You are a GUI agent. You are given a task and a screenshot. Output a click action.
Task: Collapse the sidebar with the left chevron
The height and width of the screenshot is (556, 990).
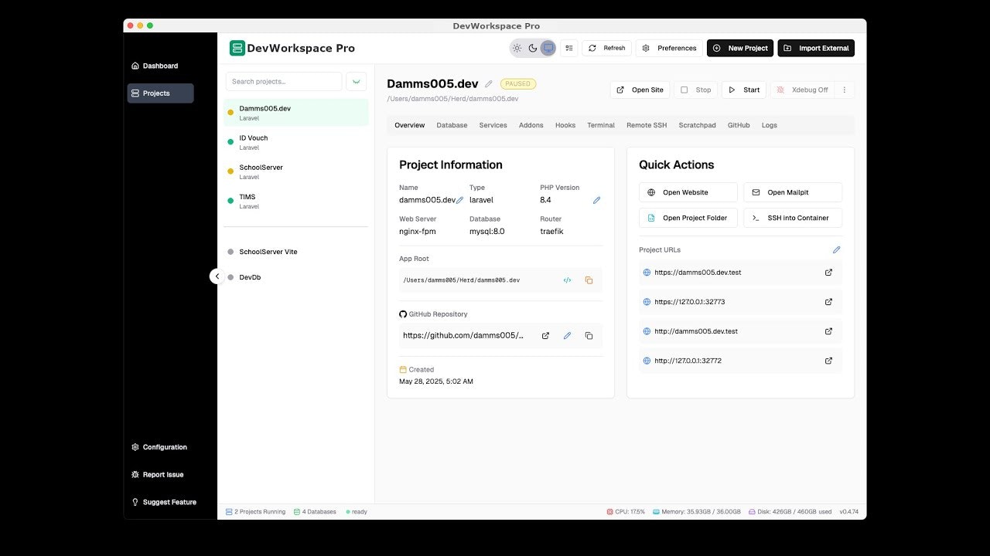(217, 276)
